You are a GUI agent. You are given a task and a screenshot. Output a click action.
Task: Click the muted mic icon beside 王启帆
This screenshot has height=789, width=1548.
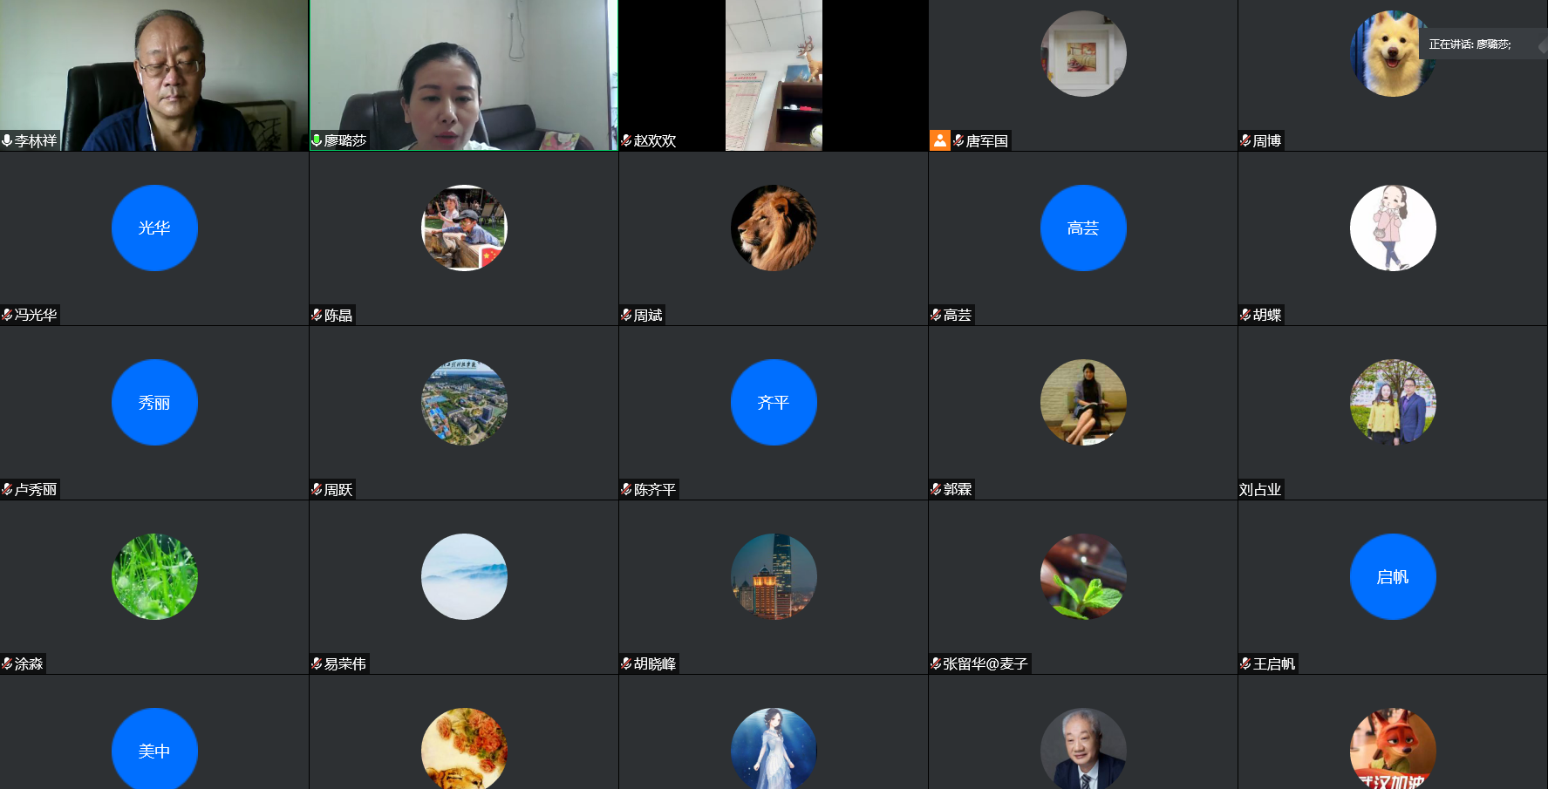coord(1245,663)
